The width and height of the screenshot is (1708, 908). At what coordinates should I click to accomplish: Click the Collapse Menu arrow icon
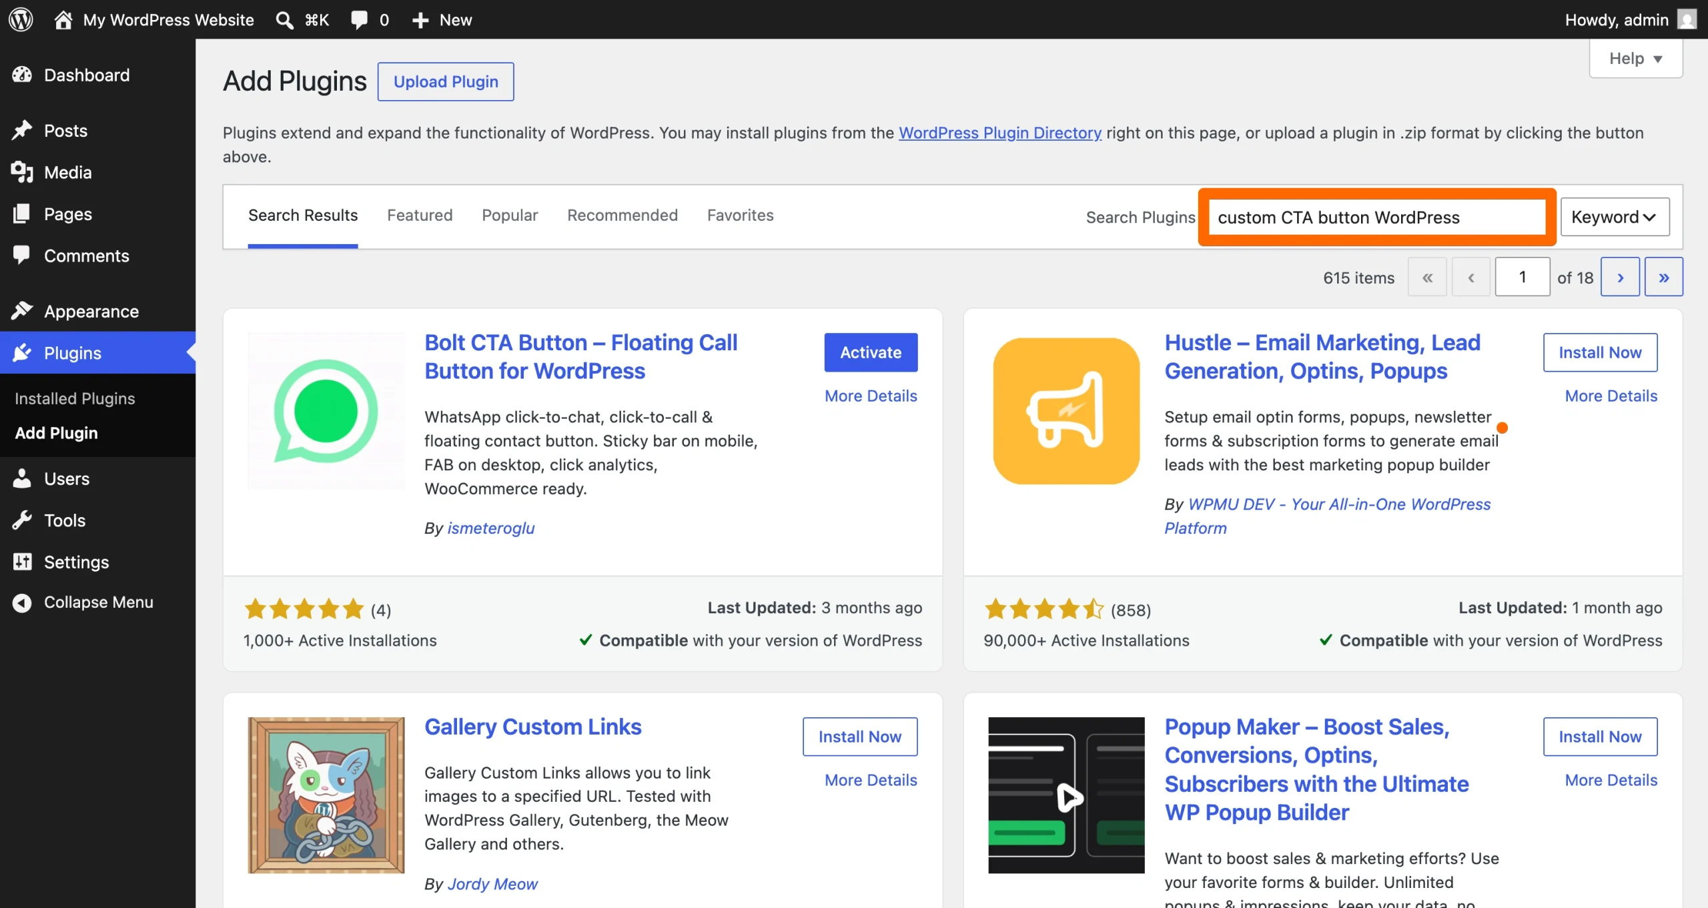(22, 602)
